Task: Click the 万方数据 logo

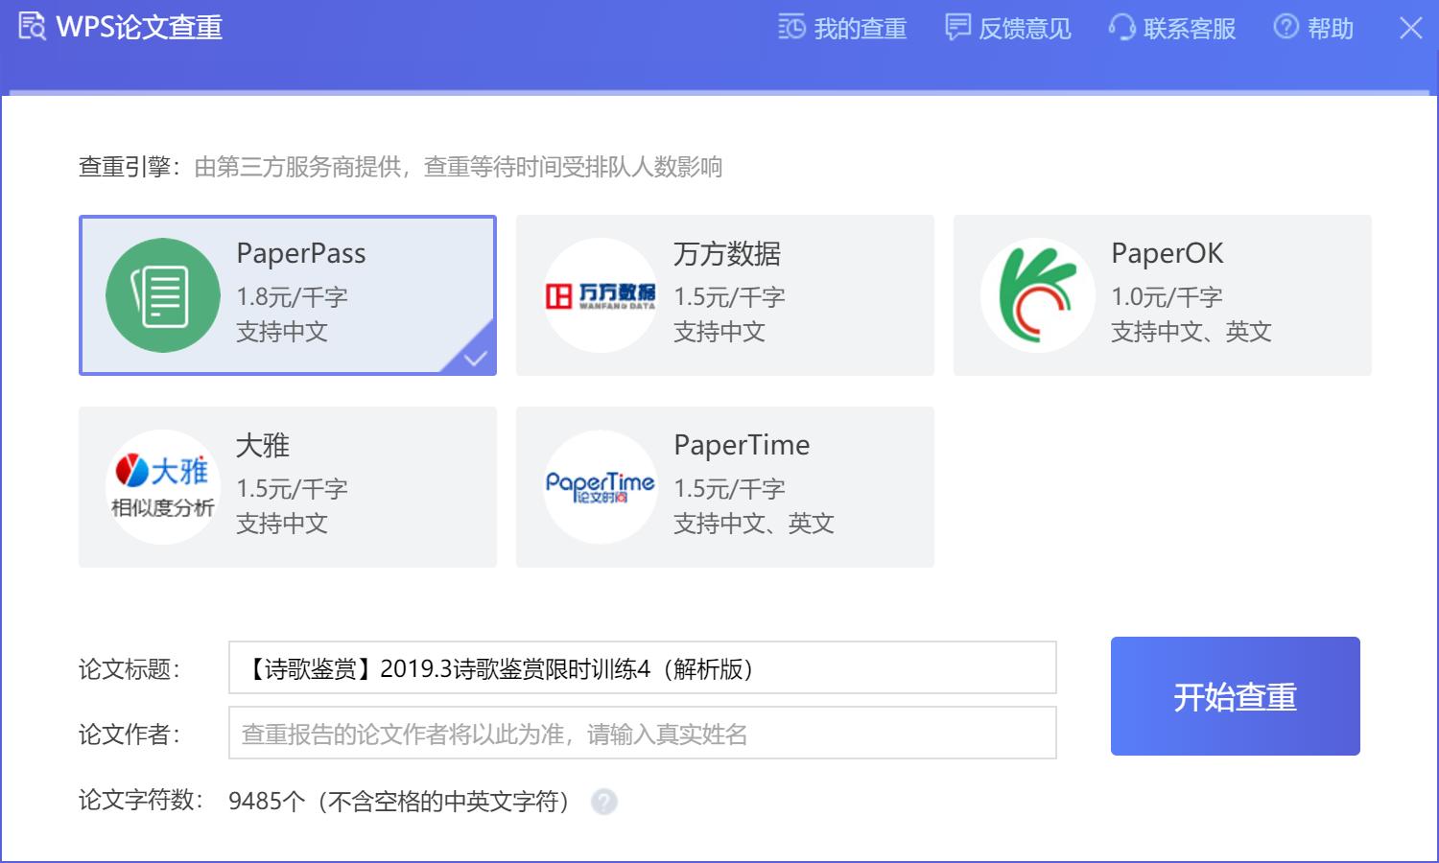Action: [600, 294]
